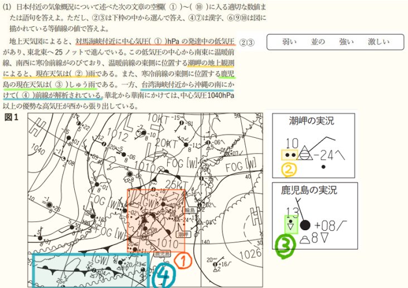Click the shower symbol in the 鹿児島 station plot

(x=290, y=225)
